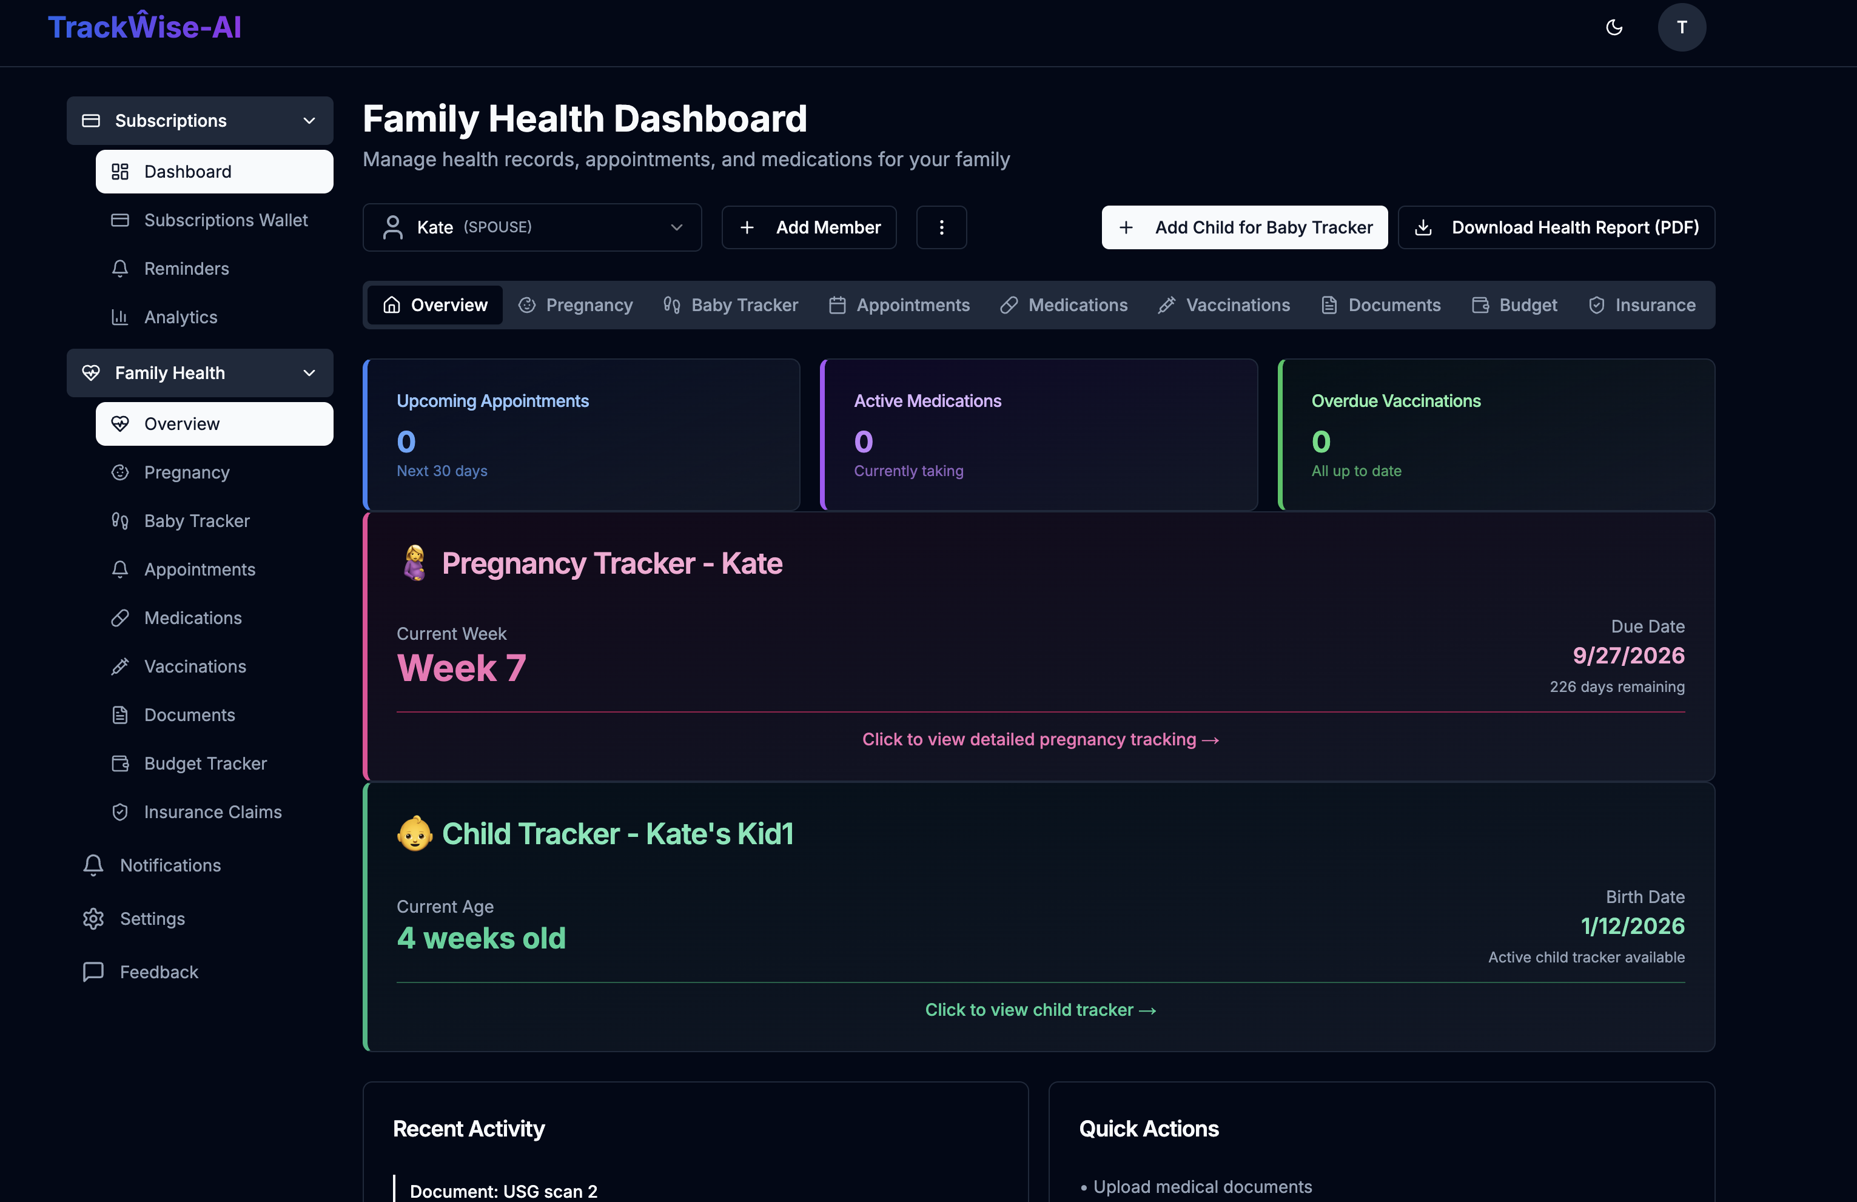Screen dimensions: 1857x1202
Task: Open the Baby Tracker section from sidebar
Action: pyautogui.click(x=196, y=520)
